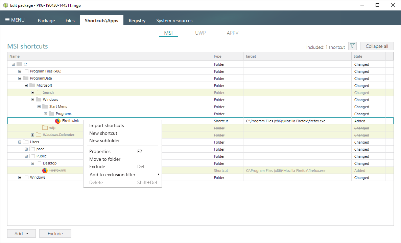Click the Program Files (x86) folder icon
The image size is (401, 243).
point(26,71)
